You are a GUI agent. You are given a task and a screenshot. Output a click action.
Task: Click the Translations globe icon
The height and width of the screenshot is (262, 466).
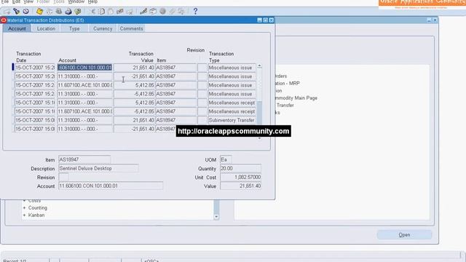tap(162, 12)
